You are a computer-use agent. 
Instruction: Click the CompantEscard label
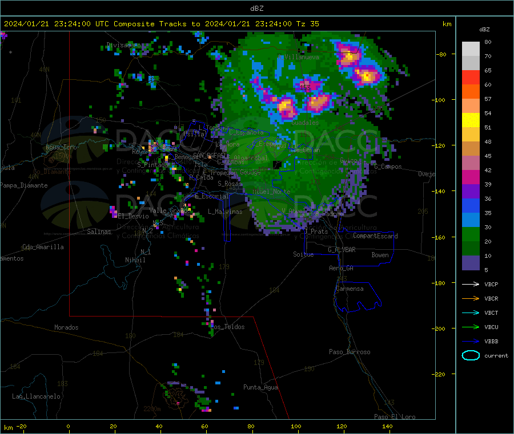375,236
